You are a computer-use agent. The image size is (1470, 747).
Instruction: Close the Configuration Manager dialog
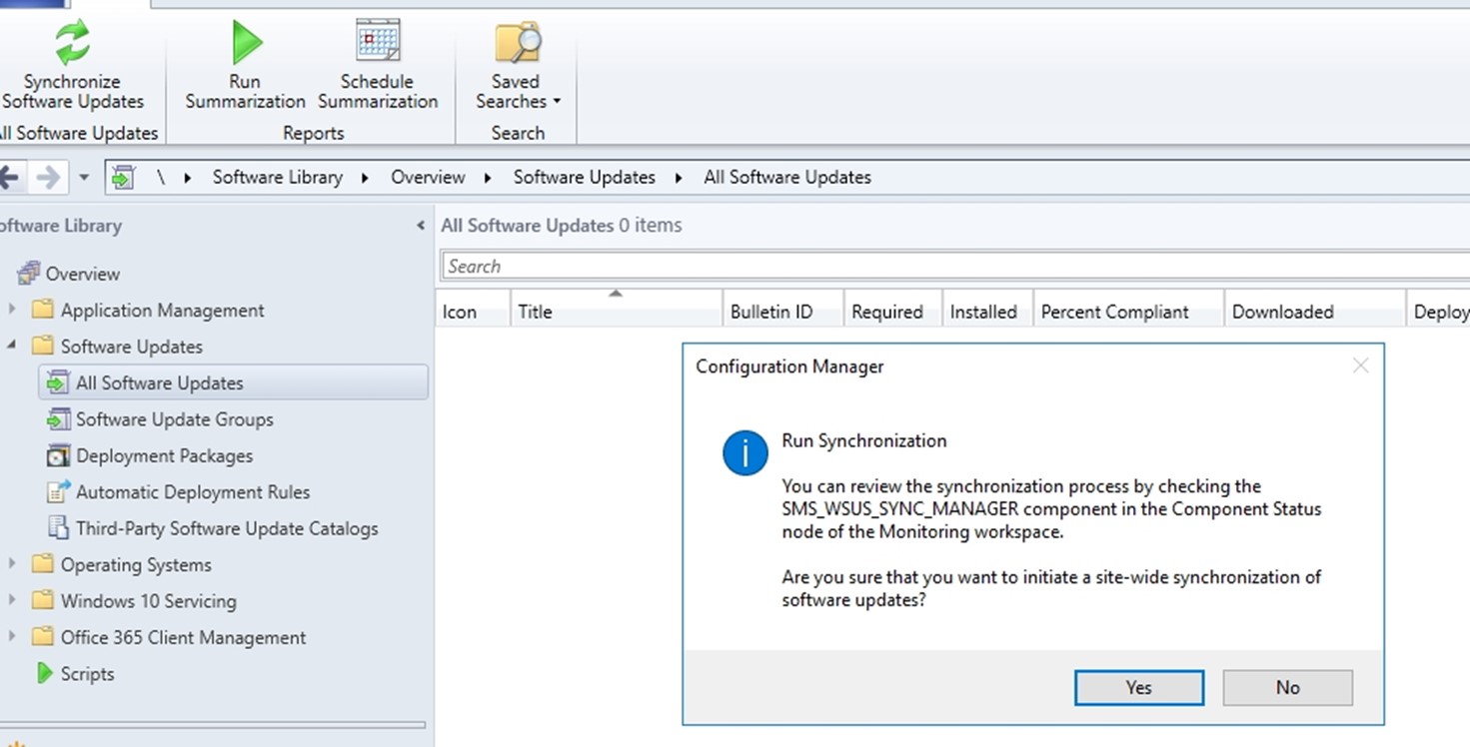click(x=1360, y=367)
